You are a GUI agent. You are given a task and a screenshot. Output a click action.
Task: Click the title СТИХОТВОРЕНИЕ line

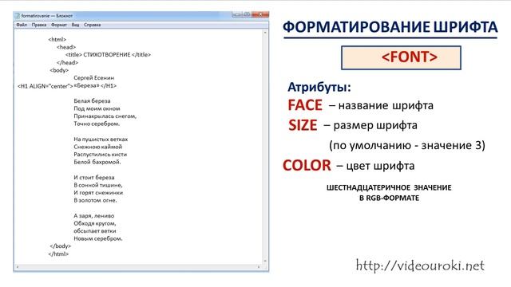point(108,55)
